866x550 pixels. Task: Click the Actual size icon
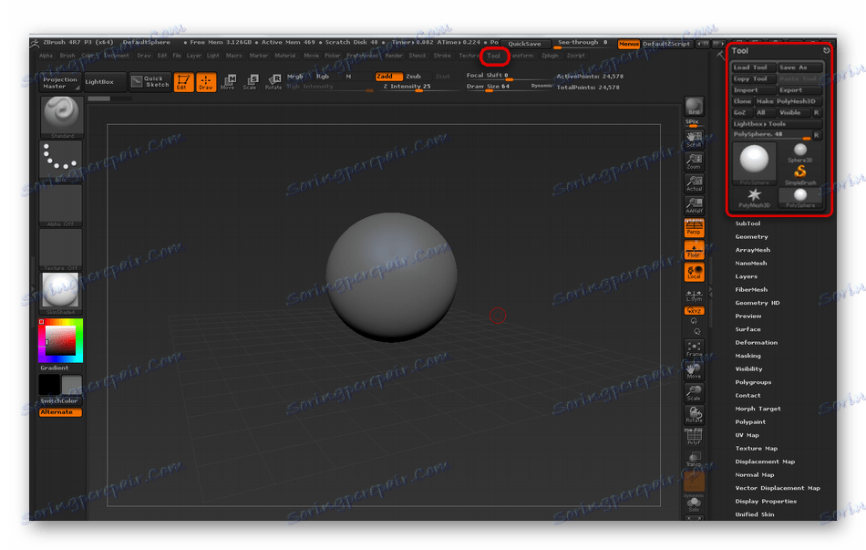coord(695,183)
